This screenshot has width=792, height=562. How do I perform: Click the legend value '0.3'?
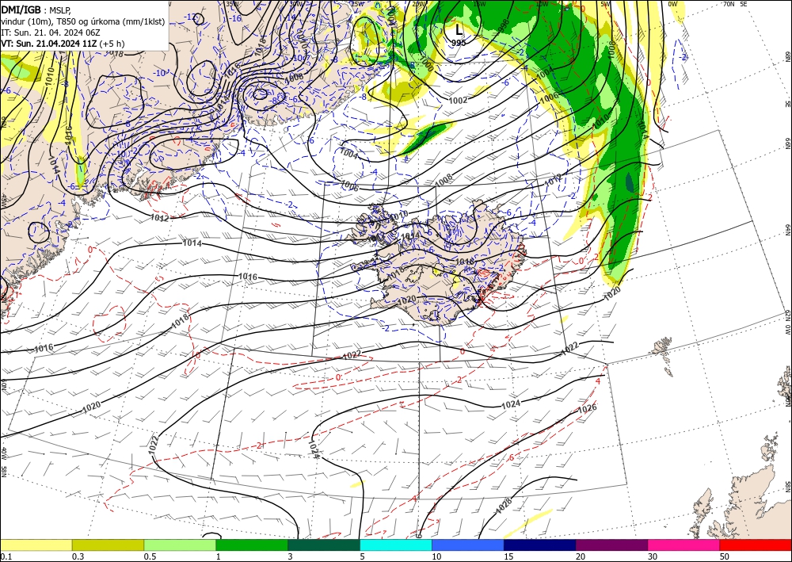point(78,556)
